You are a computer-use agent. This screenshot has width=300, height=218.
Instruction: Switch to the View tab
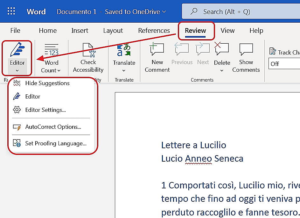(x=227, y=31)
